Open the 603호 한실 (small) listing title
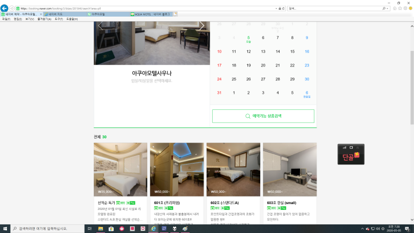Image resolution: width=414 pixels, height=233 pixels. coord(282,203)
